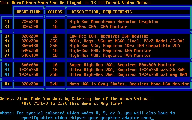Click 'Low-Res CGA, CGA Monitor' description
Screen dimensions: 192x120
tap(98, 26)
